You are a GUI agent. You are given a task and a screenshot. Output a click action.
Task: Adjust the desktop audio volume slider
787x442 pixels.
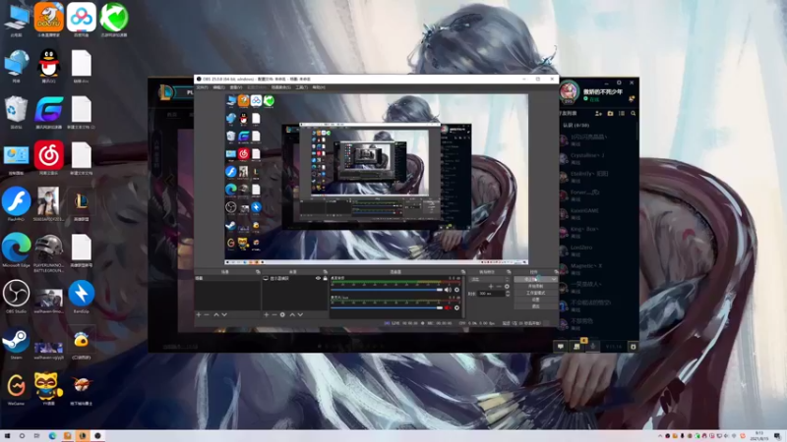tap(387, 290)
